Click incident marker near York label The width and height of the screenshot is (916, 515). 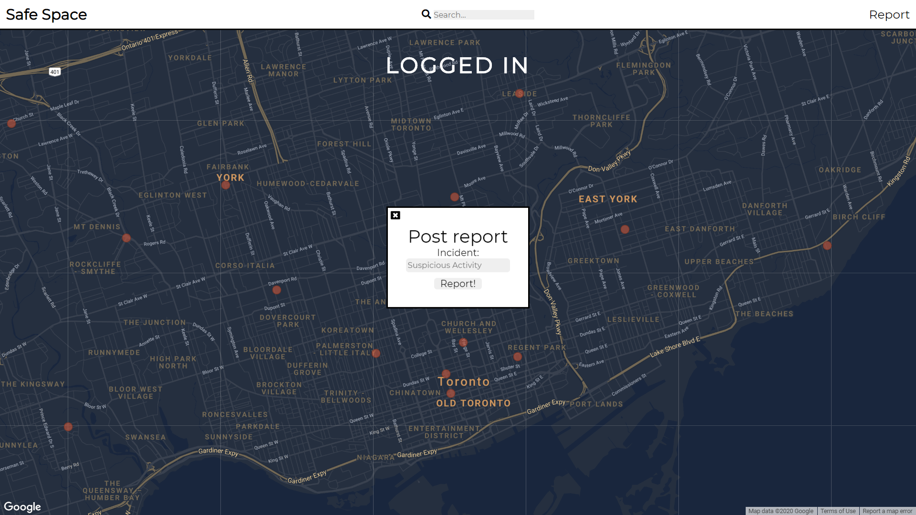pyautogui.click(x=226, y=185)
